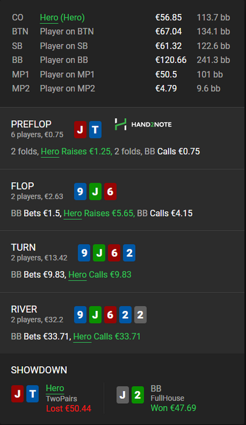Image resolution: width=246 pixels, height=425 pixels.
Task: Click Hero link in flop action
Action: (73, 213)
